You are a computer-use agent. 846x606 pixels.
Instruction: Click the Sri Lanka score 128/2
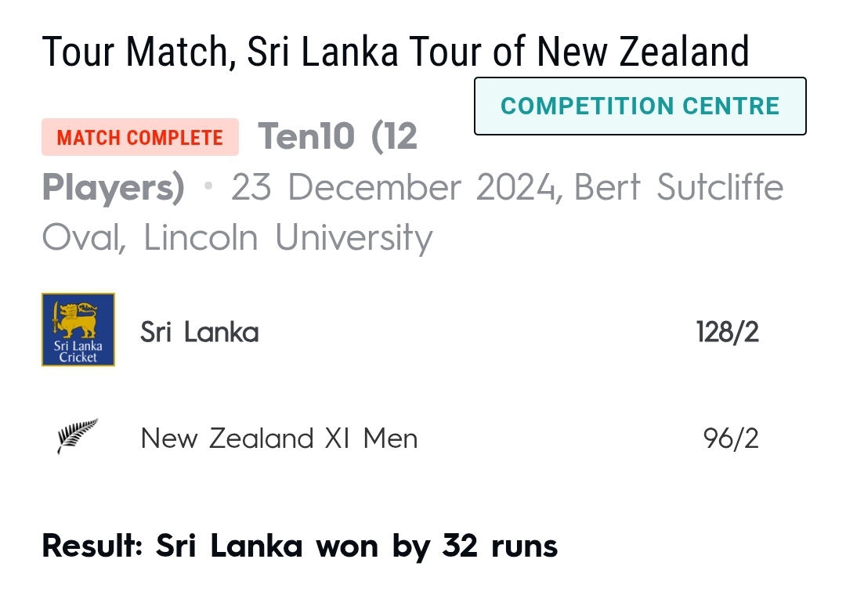click(727, 332)
